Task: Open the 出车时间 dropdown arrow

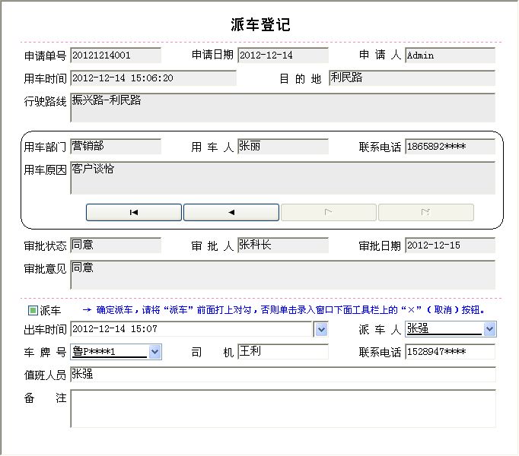Action: point(321,329)
